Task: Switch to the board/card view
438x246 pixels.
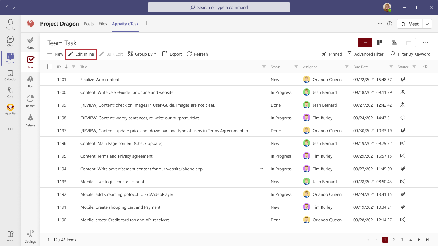Action: point(379,43)
